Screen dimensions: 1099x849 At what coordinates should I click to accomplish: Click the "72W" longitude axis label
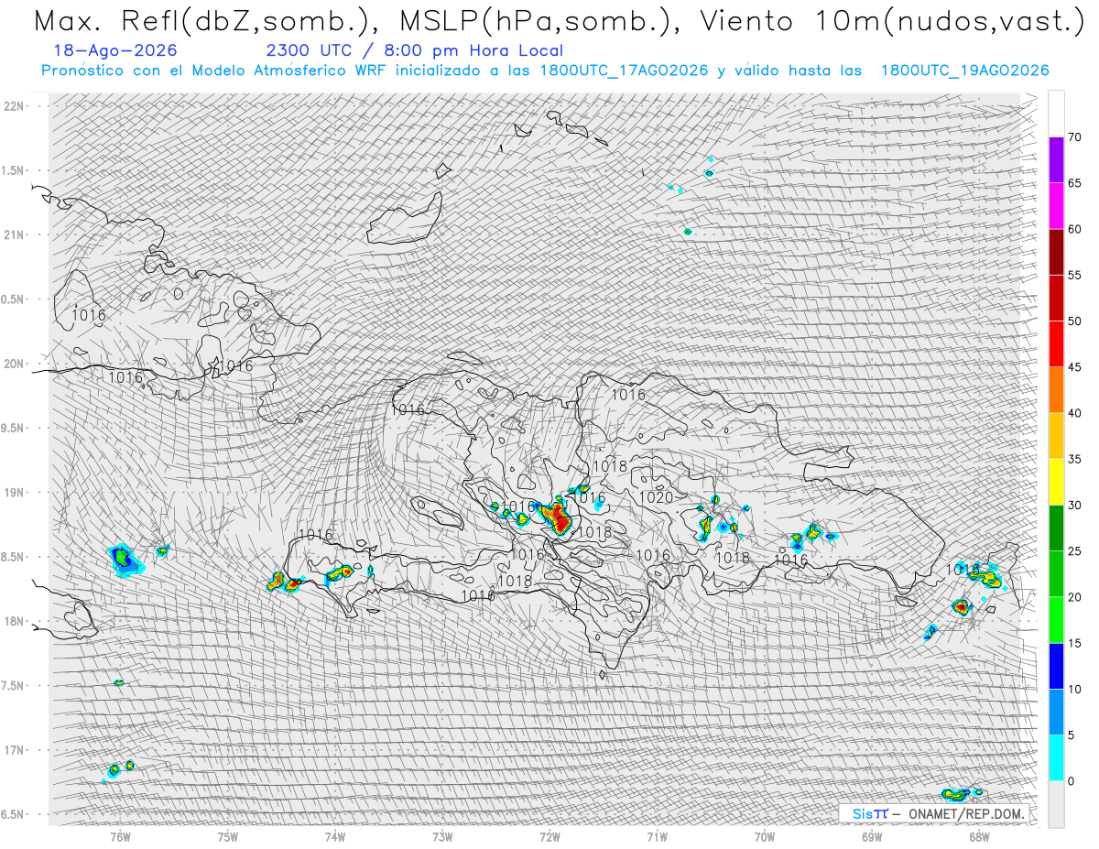point(549,836)
